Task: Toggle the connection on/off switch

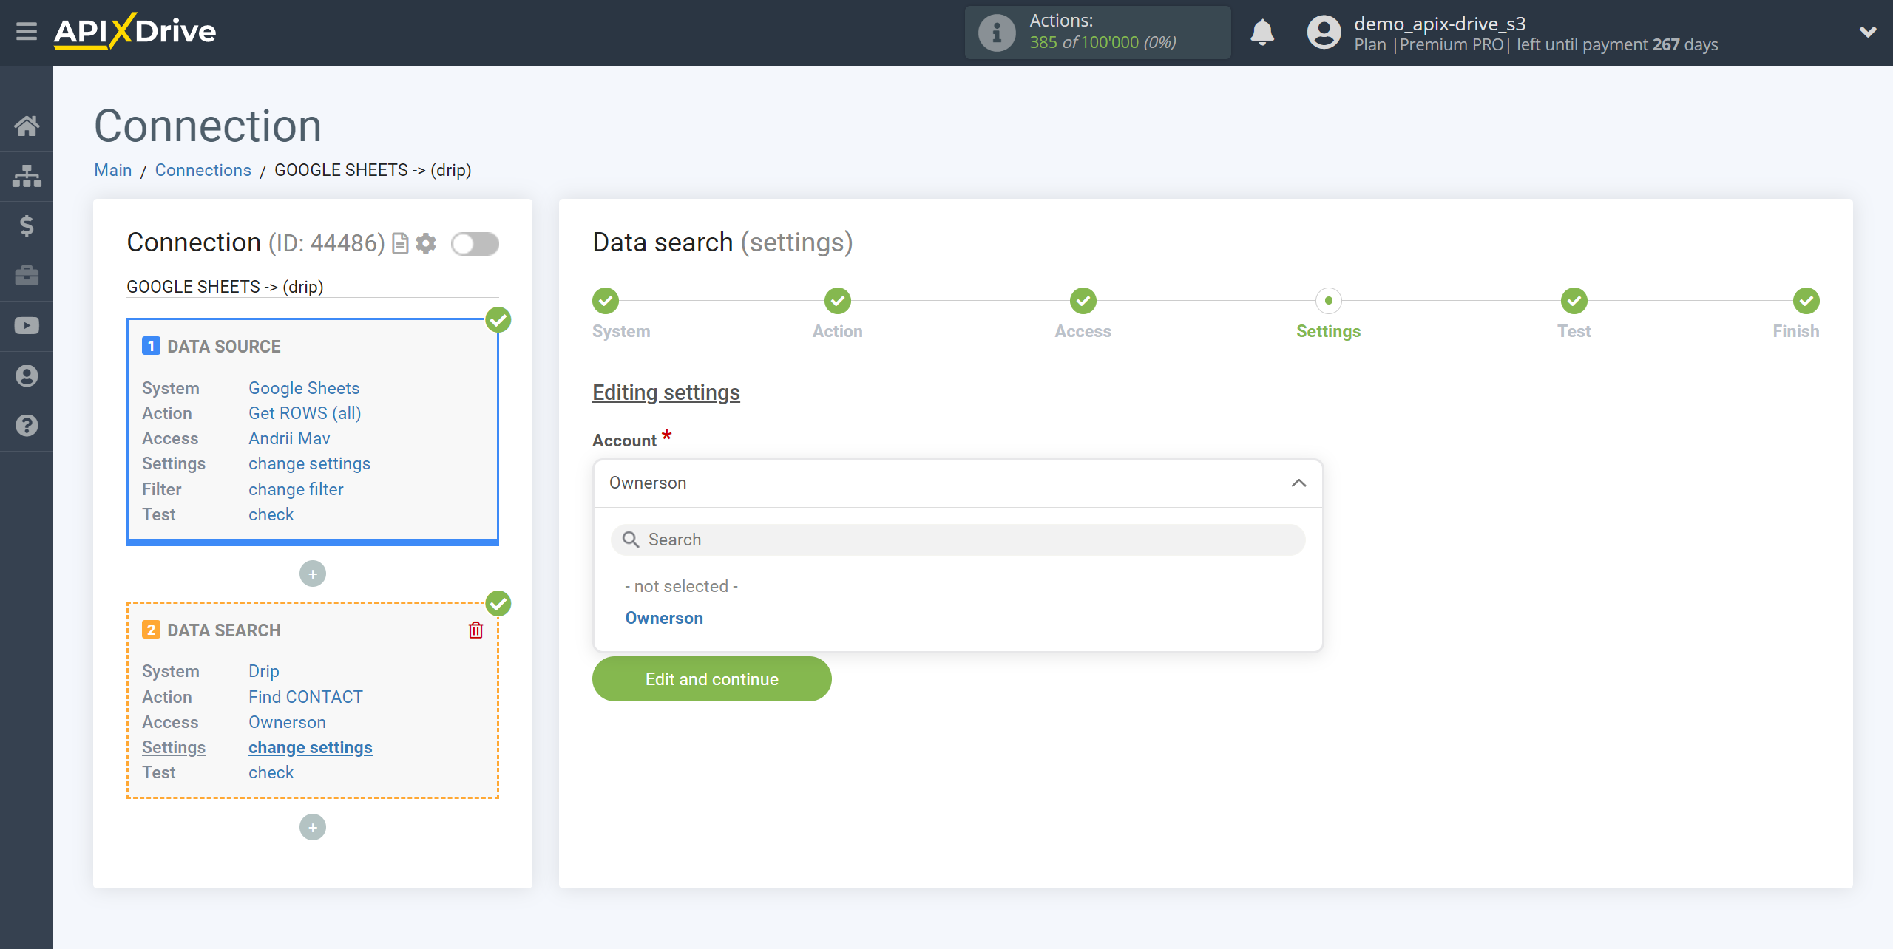Action: pyautogui.click(x=475, y=243)
